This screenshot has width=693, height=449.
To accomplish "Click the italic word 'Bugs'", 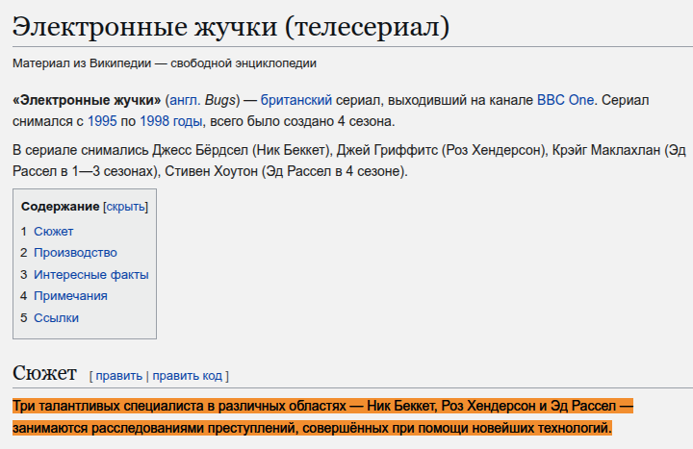I will pyautogui.click(x=219, y=101).
